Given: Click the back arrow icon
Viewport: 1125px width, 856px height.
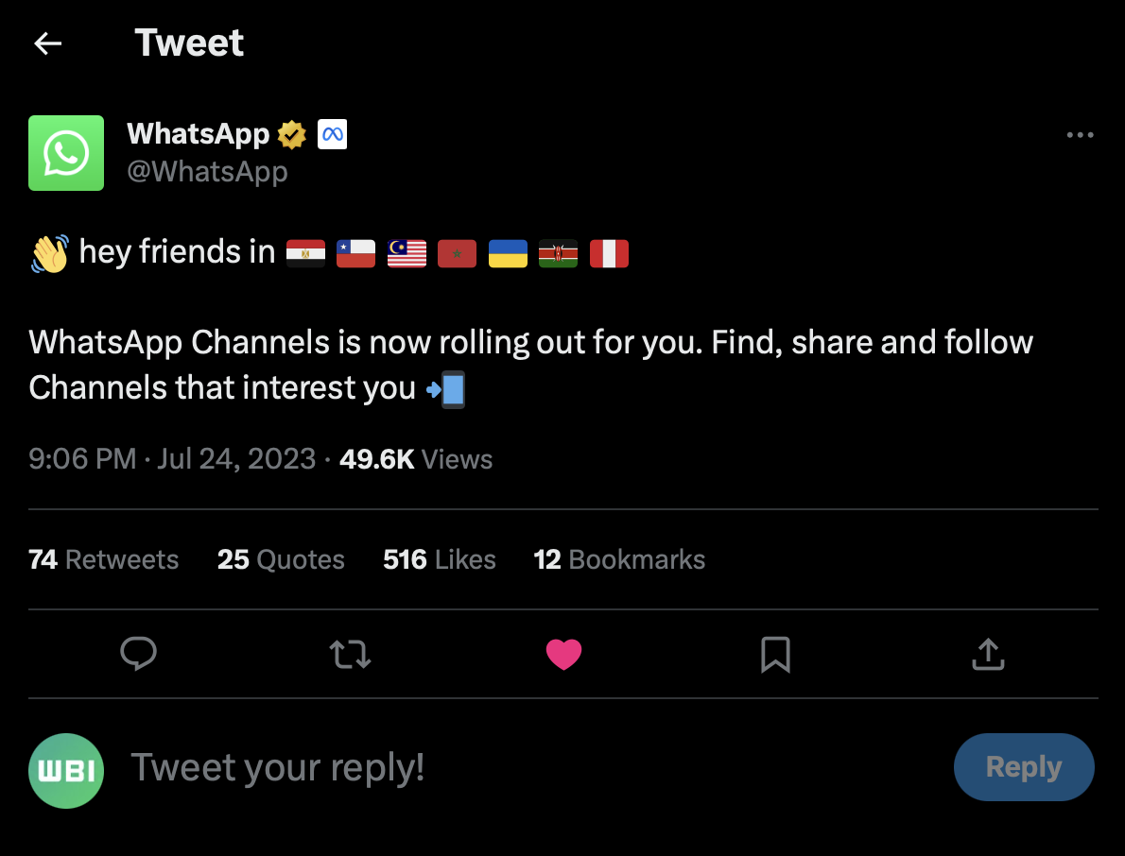Looking at the screenshot, I should click(x=47, y=43).
